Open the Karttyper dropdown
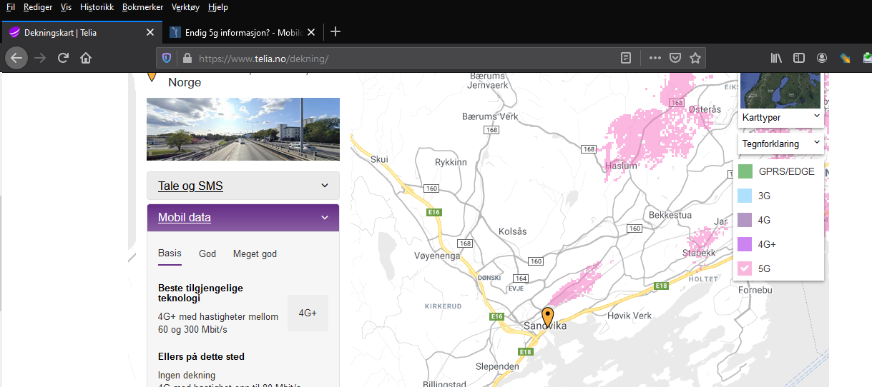The image size is (872, 387). (x=780, y=117)
